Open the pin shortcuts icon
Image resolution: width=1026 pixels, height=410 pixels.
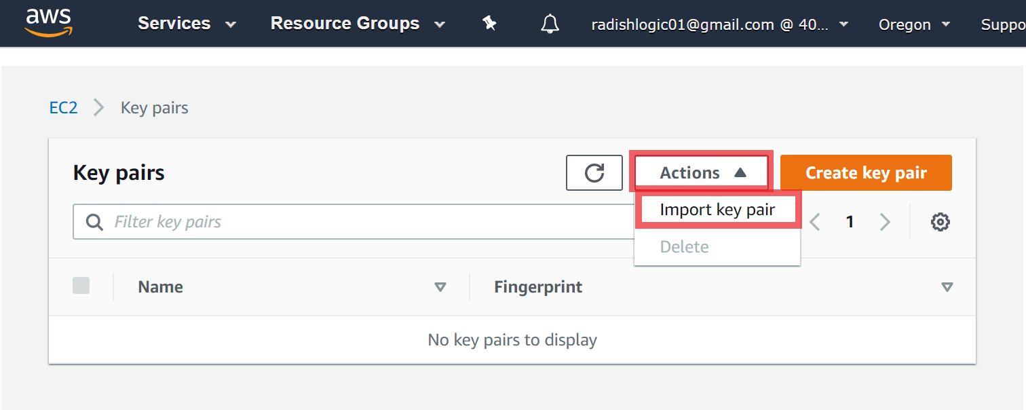pos(490,23)
